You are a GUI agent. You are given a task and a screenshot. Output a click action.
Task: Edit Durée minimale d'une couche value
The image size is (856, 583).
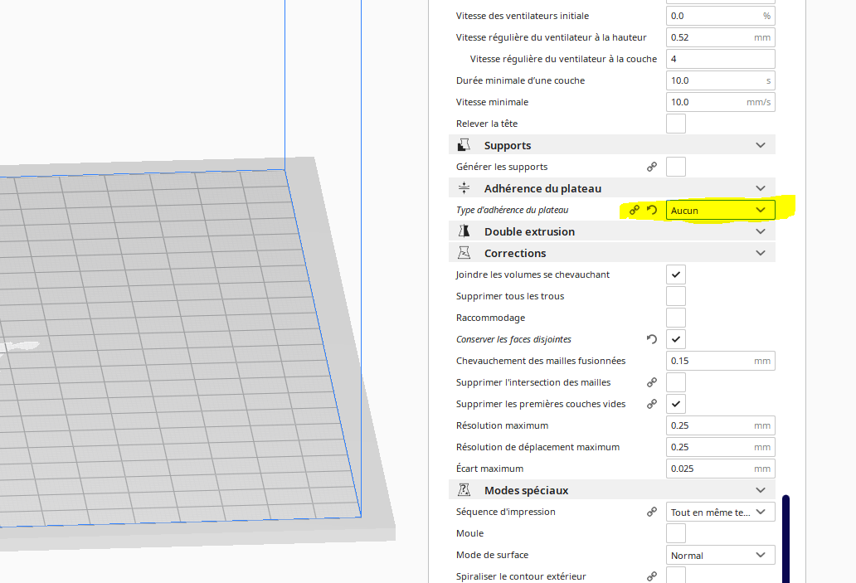tap(721, 80)
